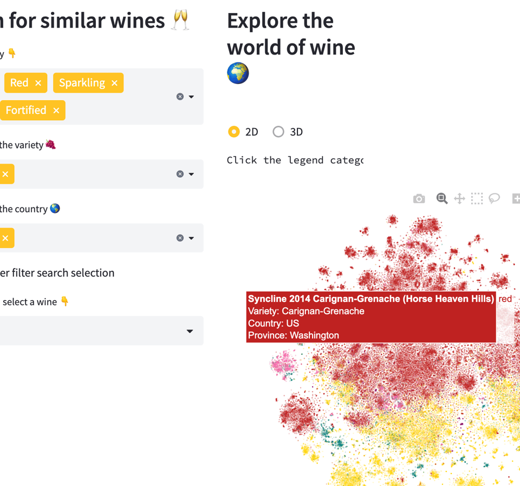Viewport: 520px width, 486px height.
Task: Choose the Lasso Select tool
Action: (494, 199)
